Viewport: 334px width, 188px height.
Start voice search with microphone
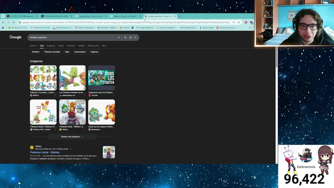(x=125, y=37)
